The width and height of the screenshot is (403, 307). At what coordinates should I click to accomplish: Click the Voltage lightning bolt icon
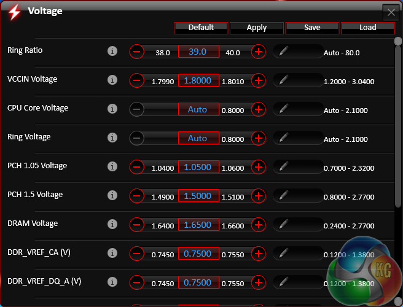tap(14, 12)
